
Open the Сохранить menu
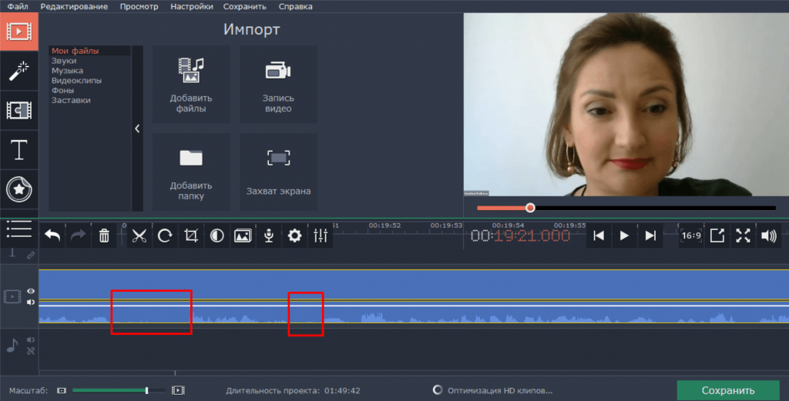(x=244, y=6)
